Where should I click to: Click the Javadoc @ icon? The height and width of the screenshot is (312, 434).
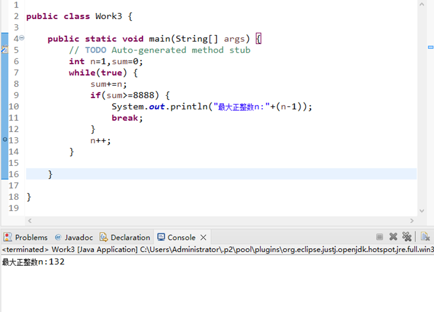(57, 237)
